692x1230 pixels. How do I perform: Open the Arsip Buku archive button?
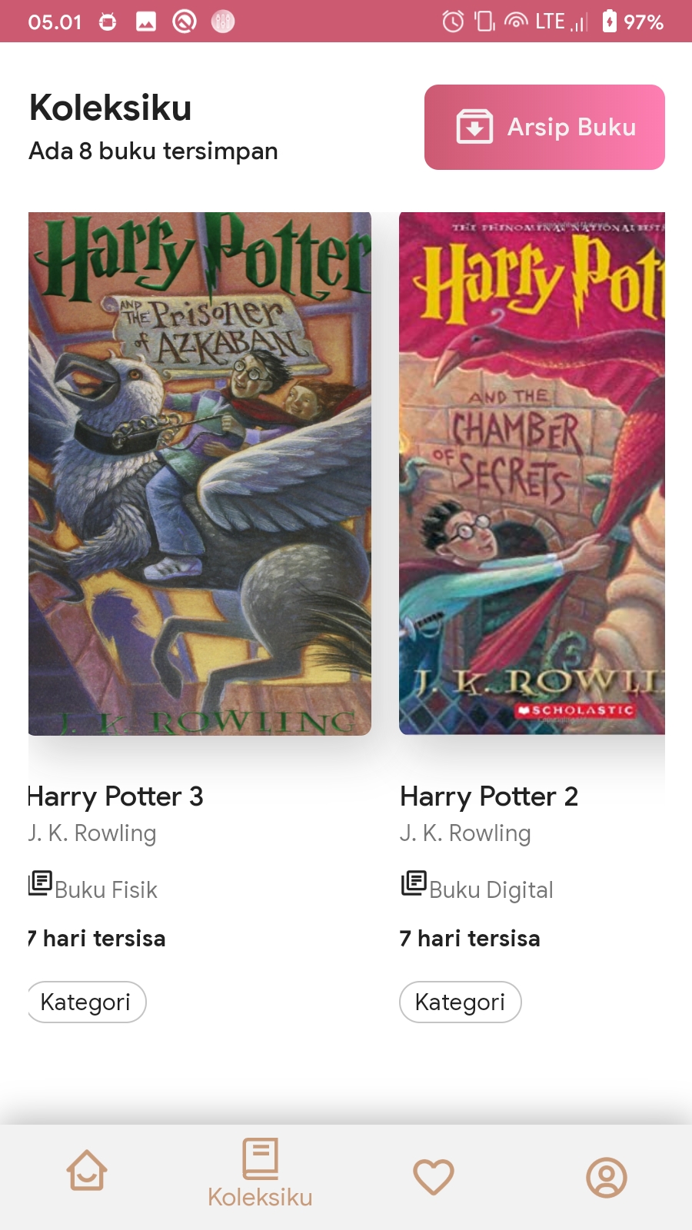click(x=544, y=127)
